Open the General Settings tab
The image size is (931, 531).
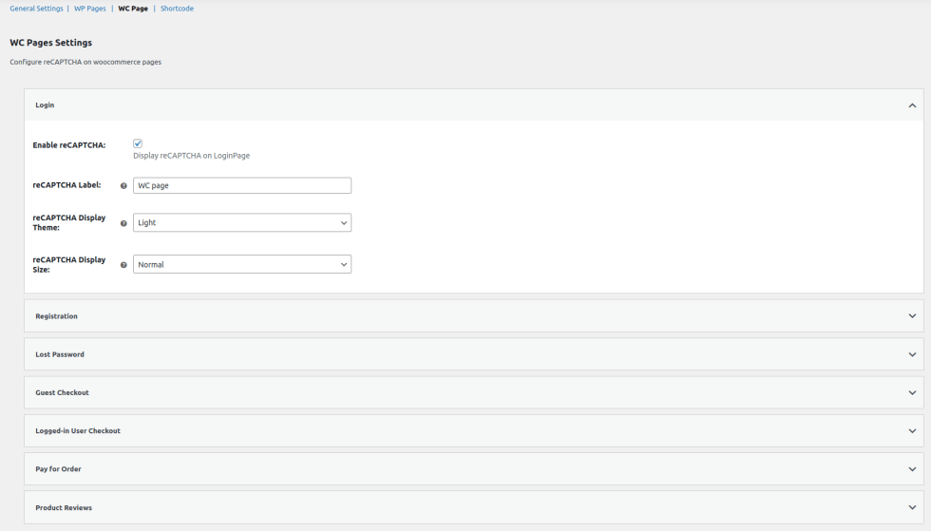(x=36, y=9)
